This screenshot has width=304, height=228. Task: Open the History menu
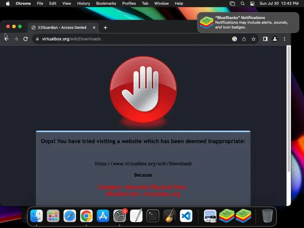83,4
